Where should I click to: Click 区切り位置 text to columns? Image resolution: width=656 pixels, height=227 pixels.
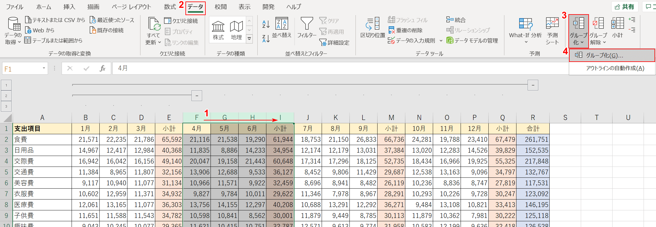373,28
